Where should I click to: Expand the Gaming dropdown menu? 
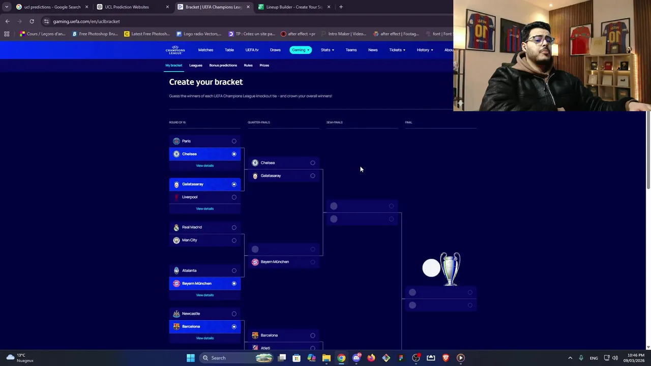tap(300, 50)
